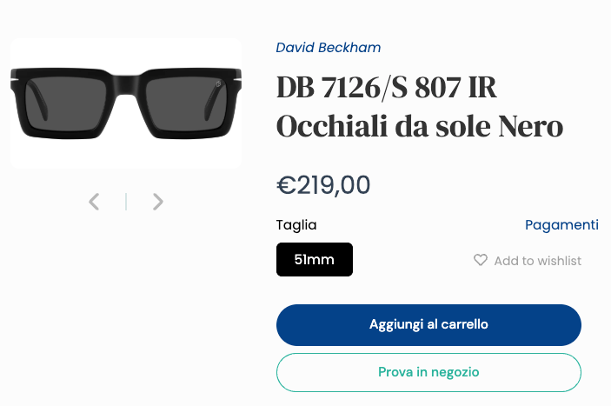
Task: Click the sunglasses product image
Action: point(126,103)
